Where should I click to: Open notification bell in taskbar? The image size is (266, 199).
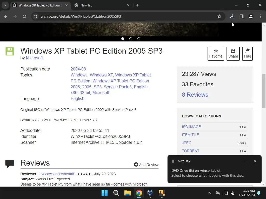click(259, 193)
